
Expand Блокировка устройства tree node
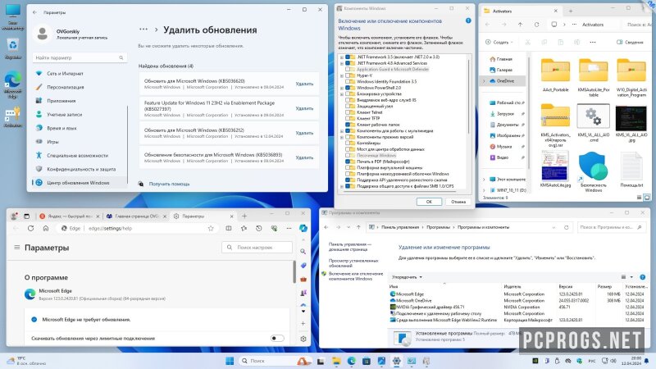click(x=342, y=94)
